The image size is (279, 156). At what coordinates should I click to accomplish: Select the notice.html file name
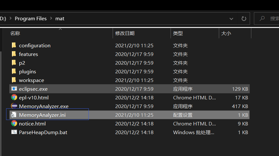[33, 124]
